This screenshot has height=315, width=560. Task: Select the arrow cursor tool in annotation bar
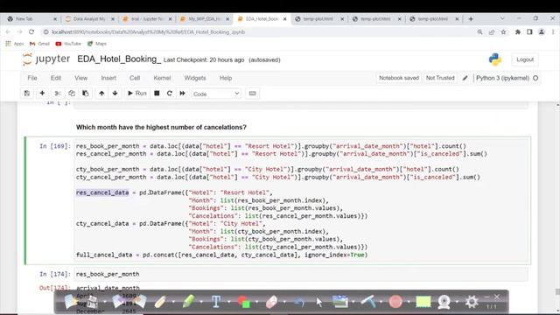click(x=318, y=302)
